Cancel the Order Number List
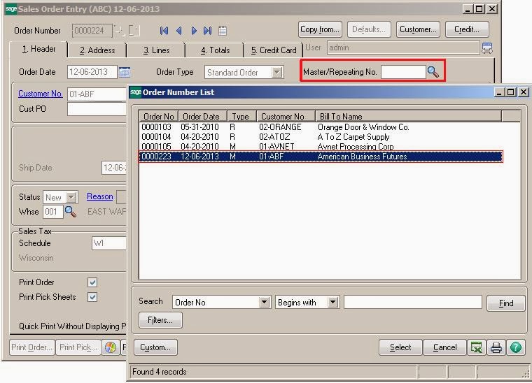The width and height of the screenshot is (532, 383). pyautogui.click(x=444, y=347)
